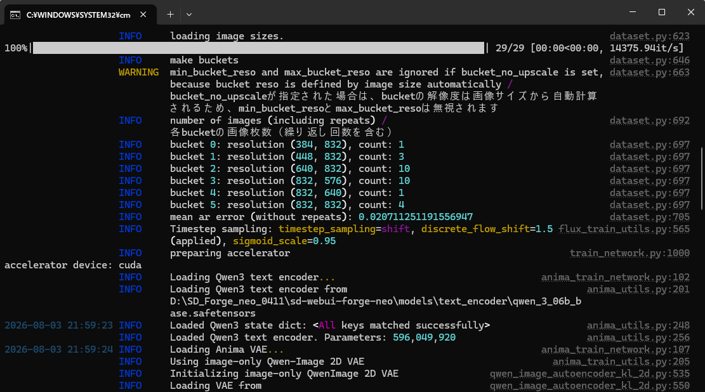The height and width of the screenshot is (392, 705).
Task: Maximize the terminal window
Action: [662, 12]
